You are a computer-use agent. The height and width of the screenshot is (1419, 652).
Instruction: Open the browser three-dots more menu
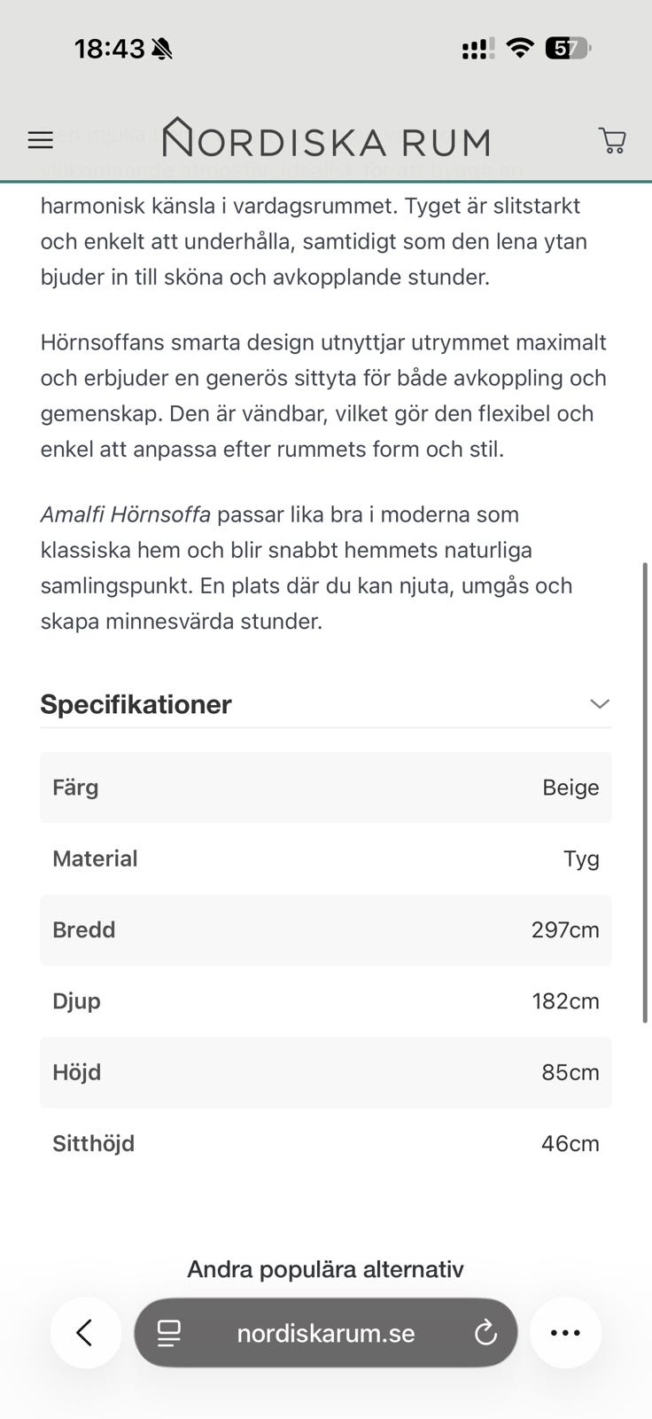pos(565,1333)
